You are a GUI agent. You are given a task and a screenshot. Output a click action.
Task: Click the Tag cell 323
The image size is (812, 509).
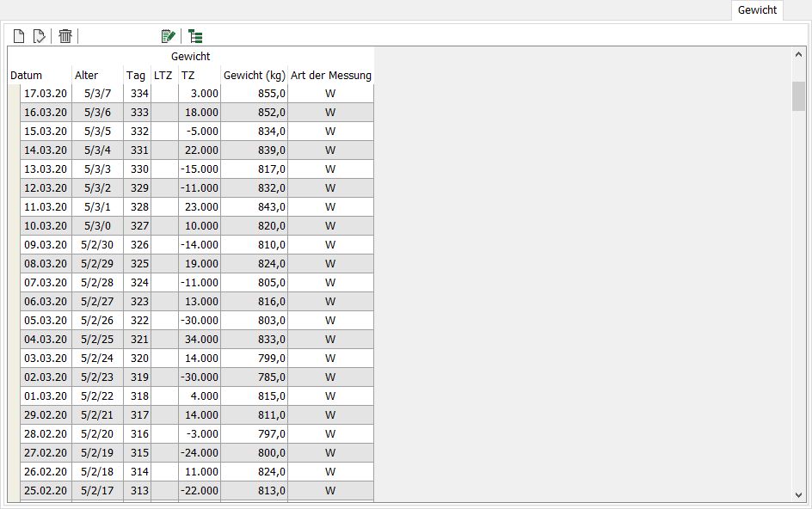click(x=138, y=302)
